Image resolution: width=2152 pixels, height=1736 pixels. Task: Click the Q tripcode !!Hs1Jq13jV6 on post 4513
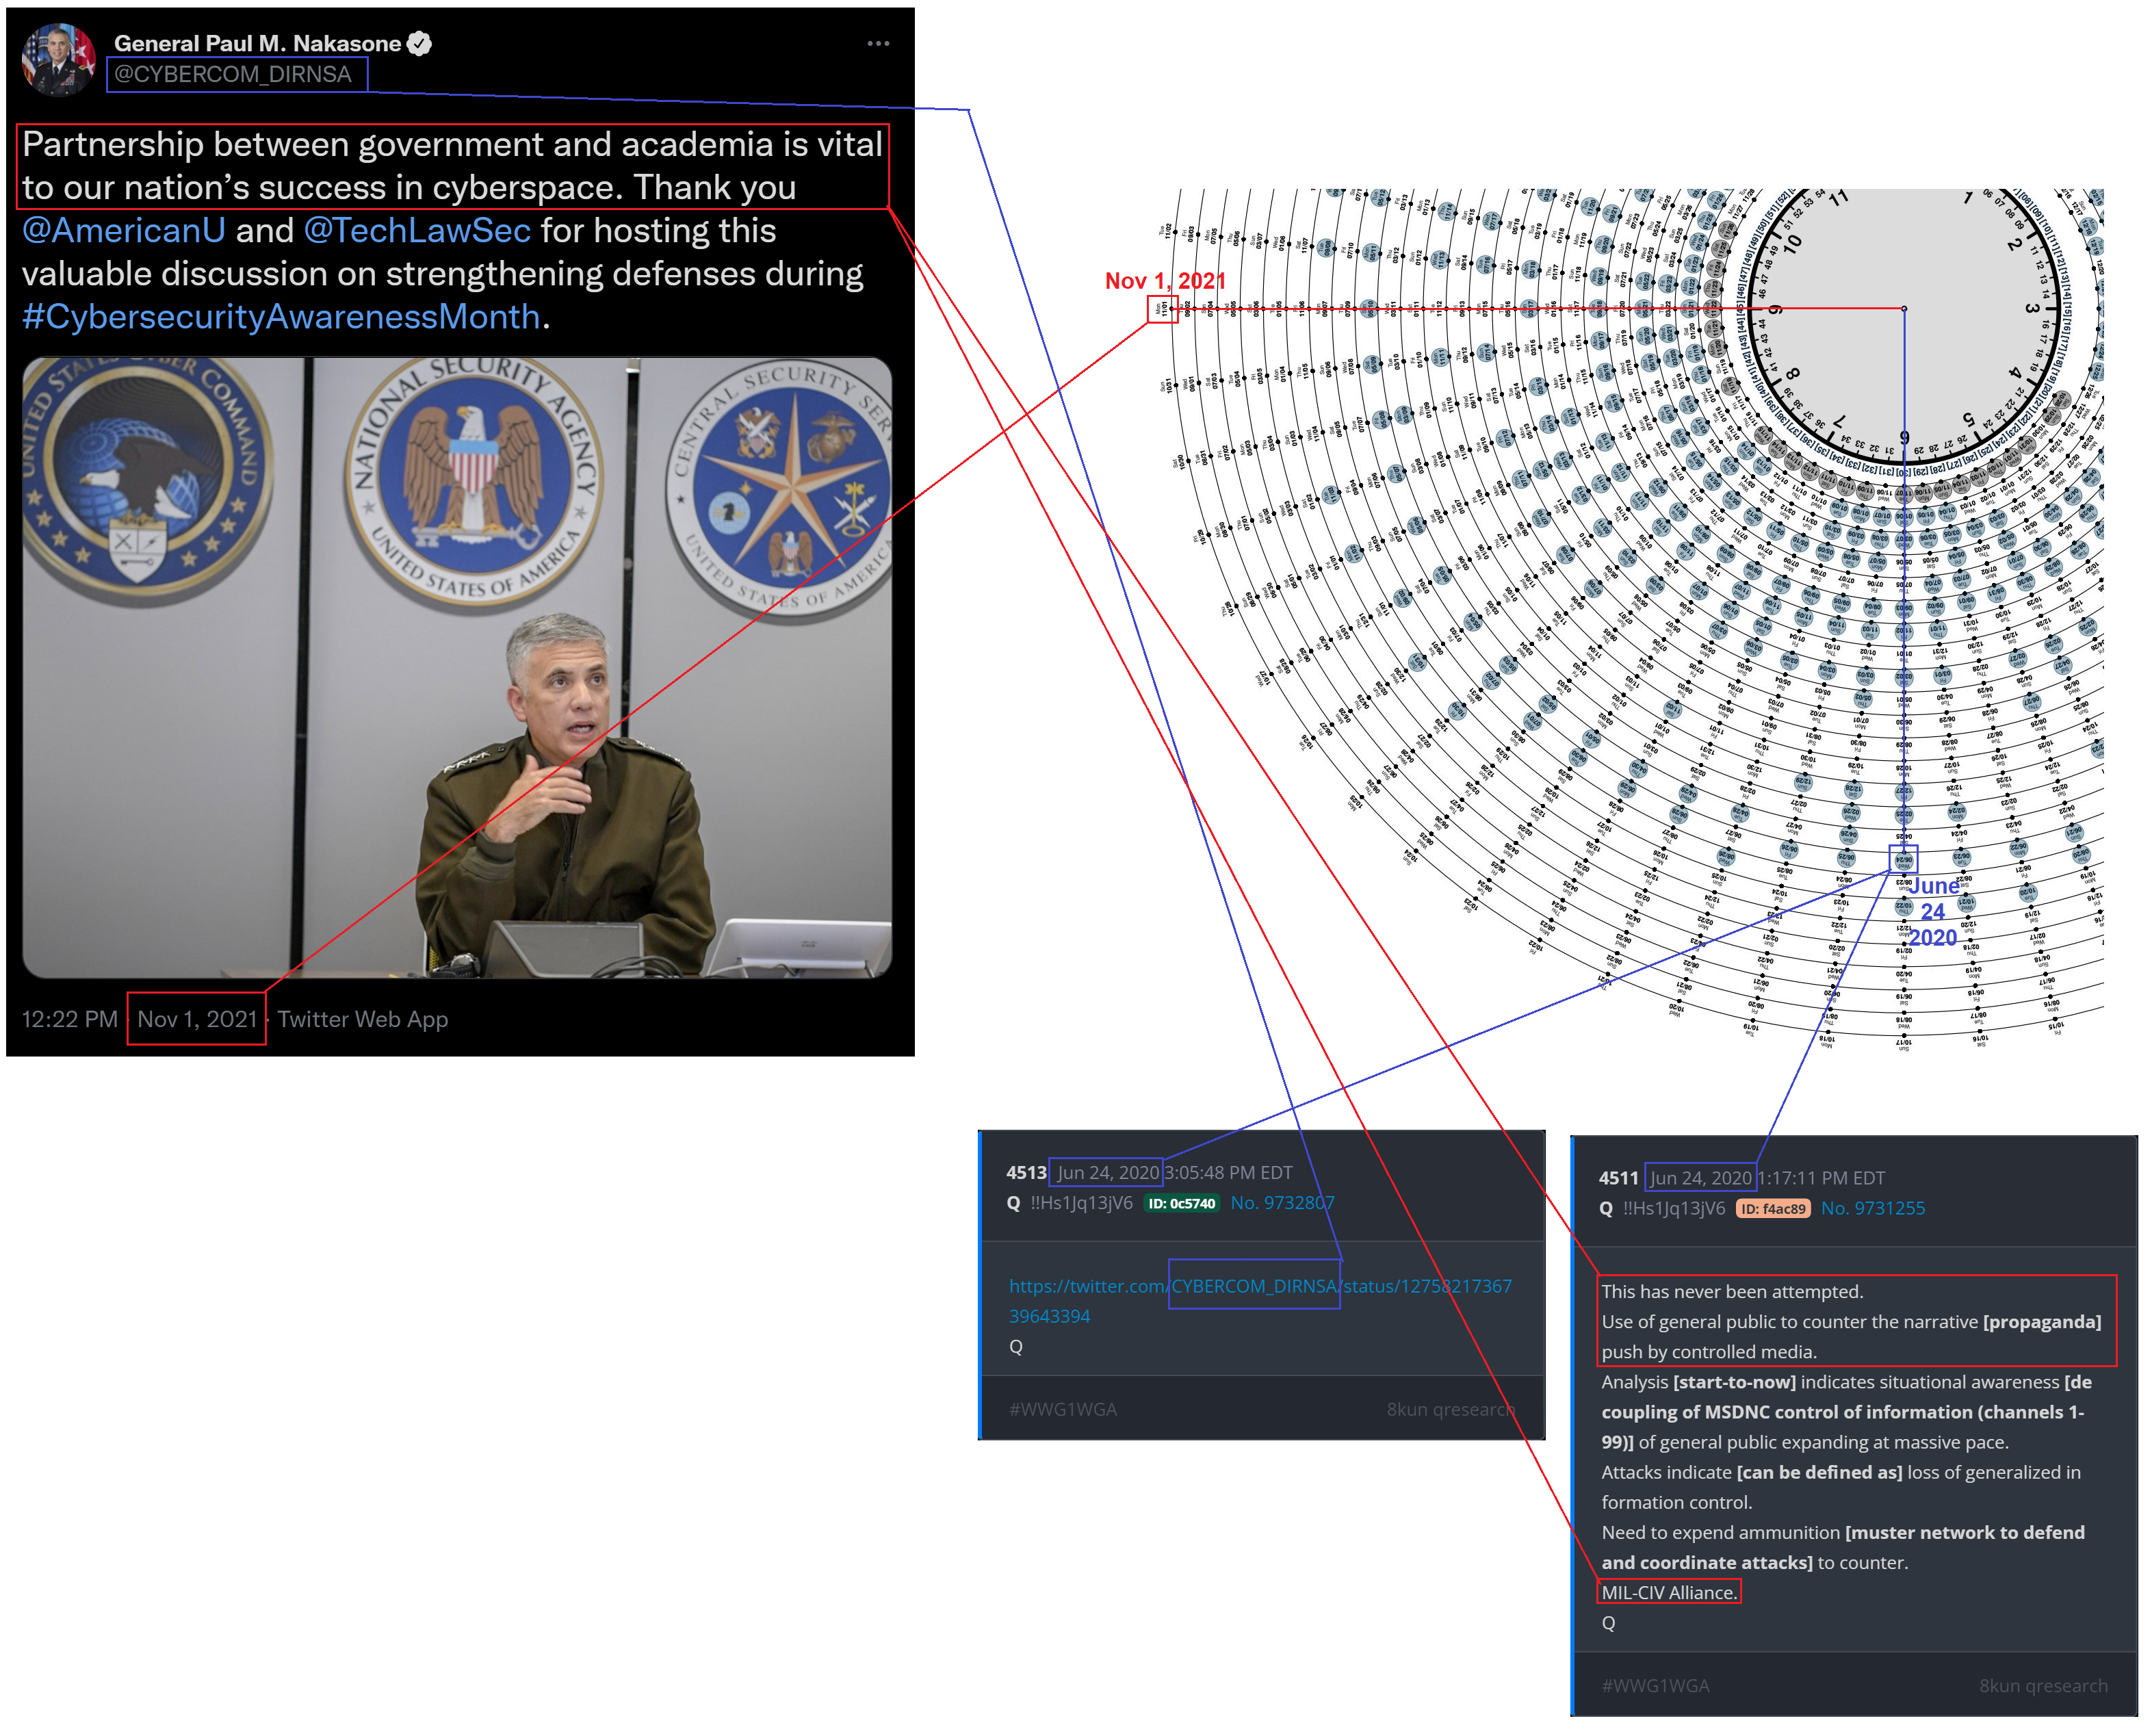(1081, 1203)
